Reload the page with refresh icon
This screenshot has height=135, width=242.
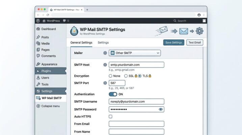[x=48, y=15]
